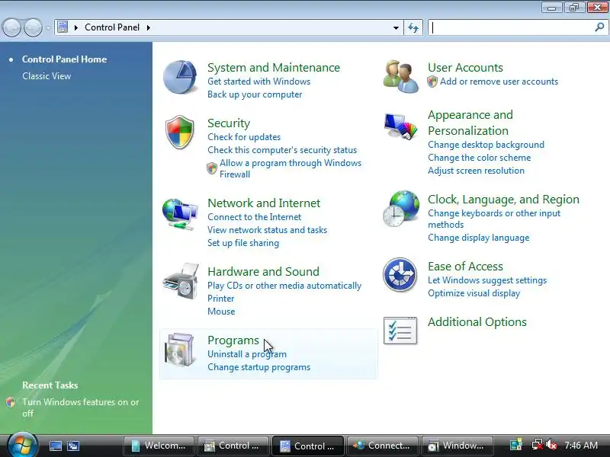This screenshot has width=610, height=457.
Task: Select Control Panel Home in sidebar
Action: coord(64,59)
